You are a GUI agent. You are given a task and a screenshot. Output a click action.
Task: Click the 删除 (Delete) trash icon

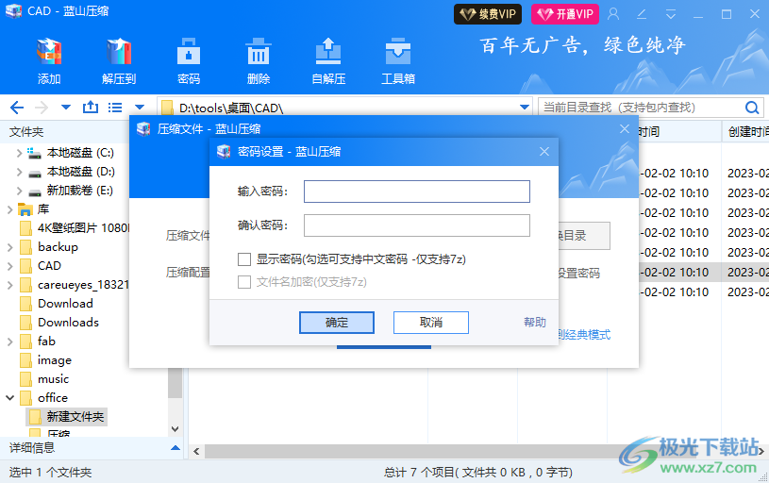(x=259, y=52)
